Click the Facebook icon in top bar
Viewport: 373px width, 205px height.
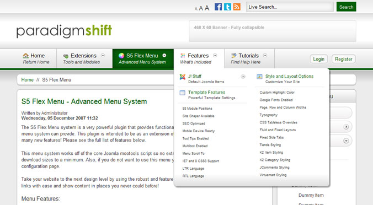[x=218, y=7]
